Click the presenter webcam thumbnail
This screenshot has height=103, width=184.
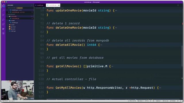18,90
